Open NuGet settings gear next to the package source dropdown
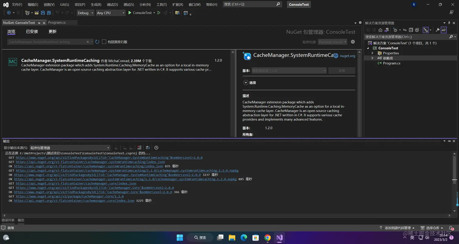Screen dimensions: 459x244 point(353,42)
